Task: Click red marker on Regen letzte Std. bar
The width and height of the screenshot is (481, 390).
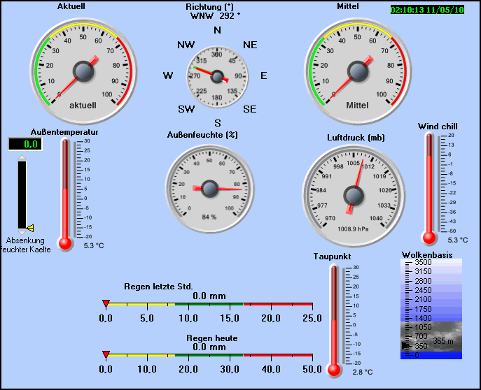Action: coord(106,303)
